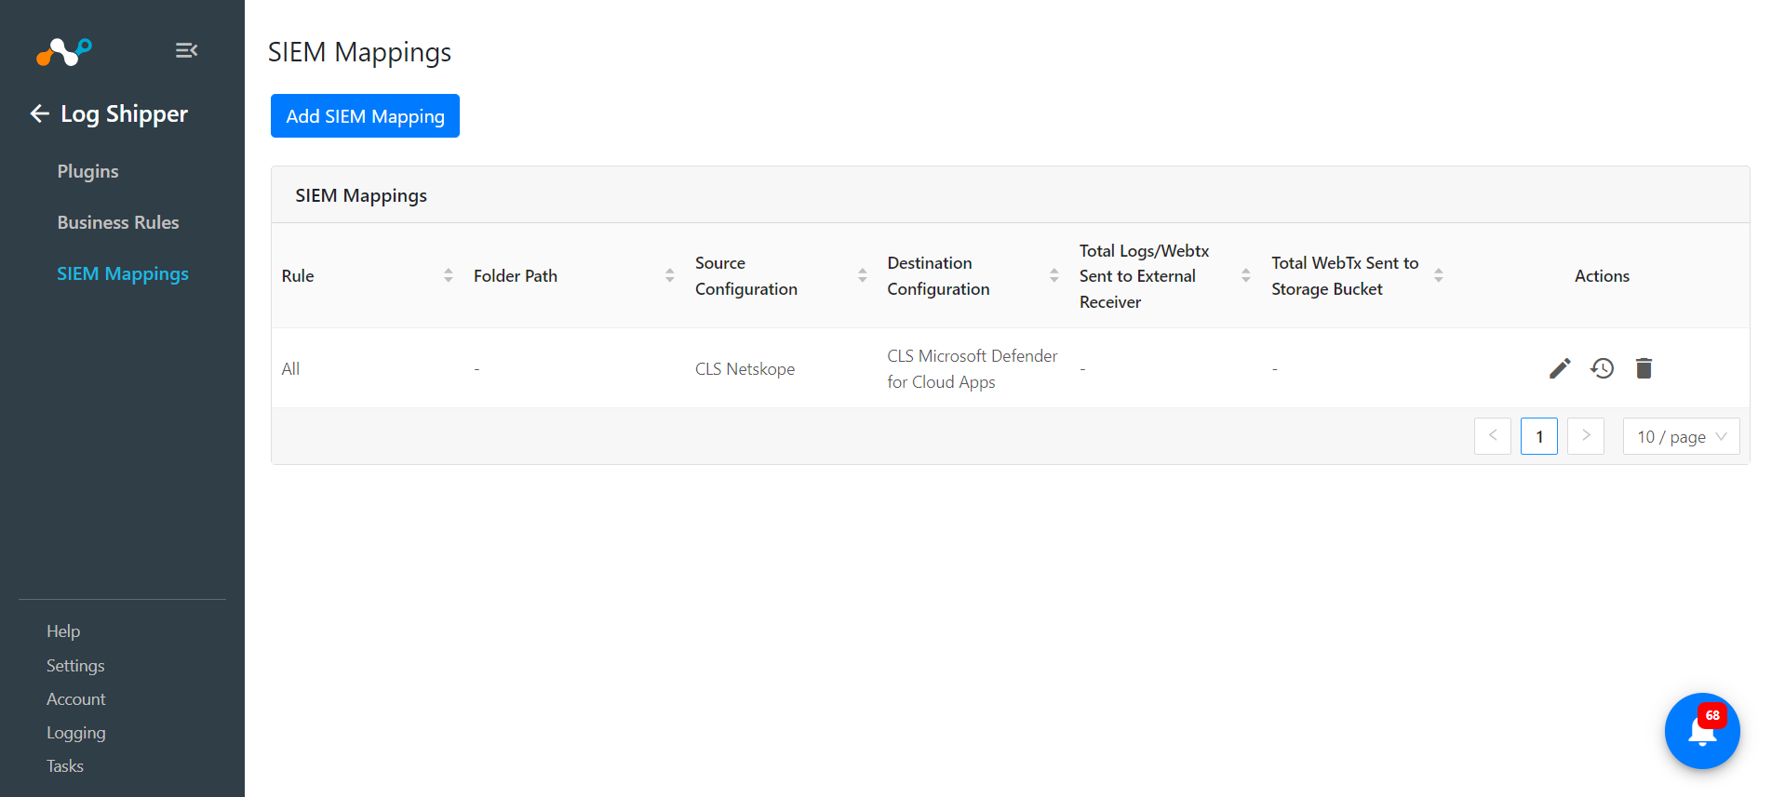Open Settings in sidebar
The height and width of the screenshot is (797, 1785).
pyautogui.click(x=75, y=666)
